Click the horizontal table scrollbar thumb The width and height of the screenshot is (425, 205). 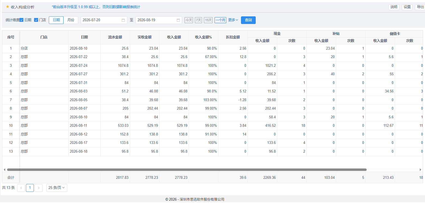(187, 170)
